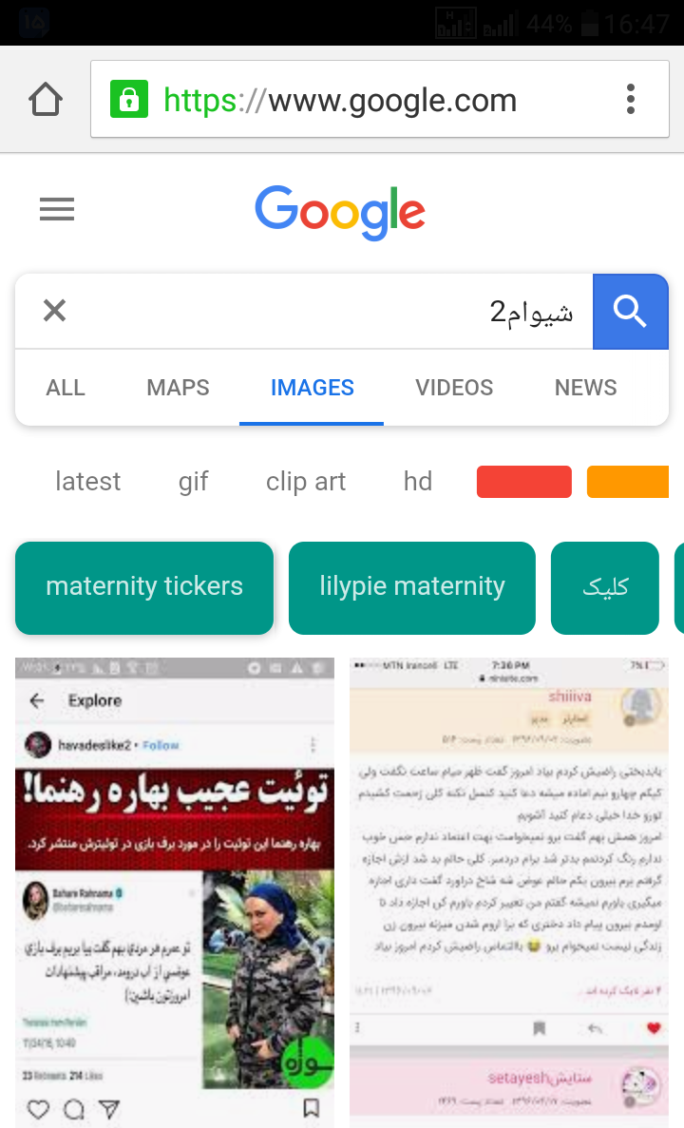Switch to the MAPS tab
Image resolution: width=684 pixels, height=1128 pixels.
(x=178, y=388)
